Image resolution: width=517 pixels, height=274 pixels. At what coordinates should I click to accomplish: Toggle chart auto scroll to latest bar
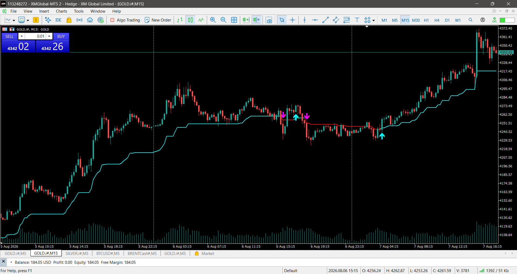(x=246, y=20)
